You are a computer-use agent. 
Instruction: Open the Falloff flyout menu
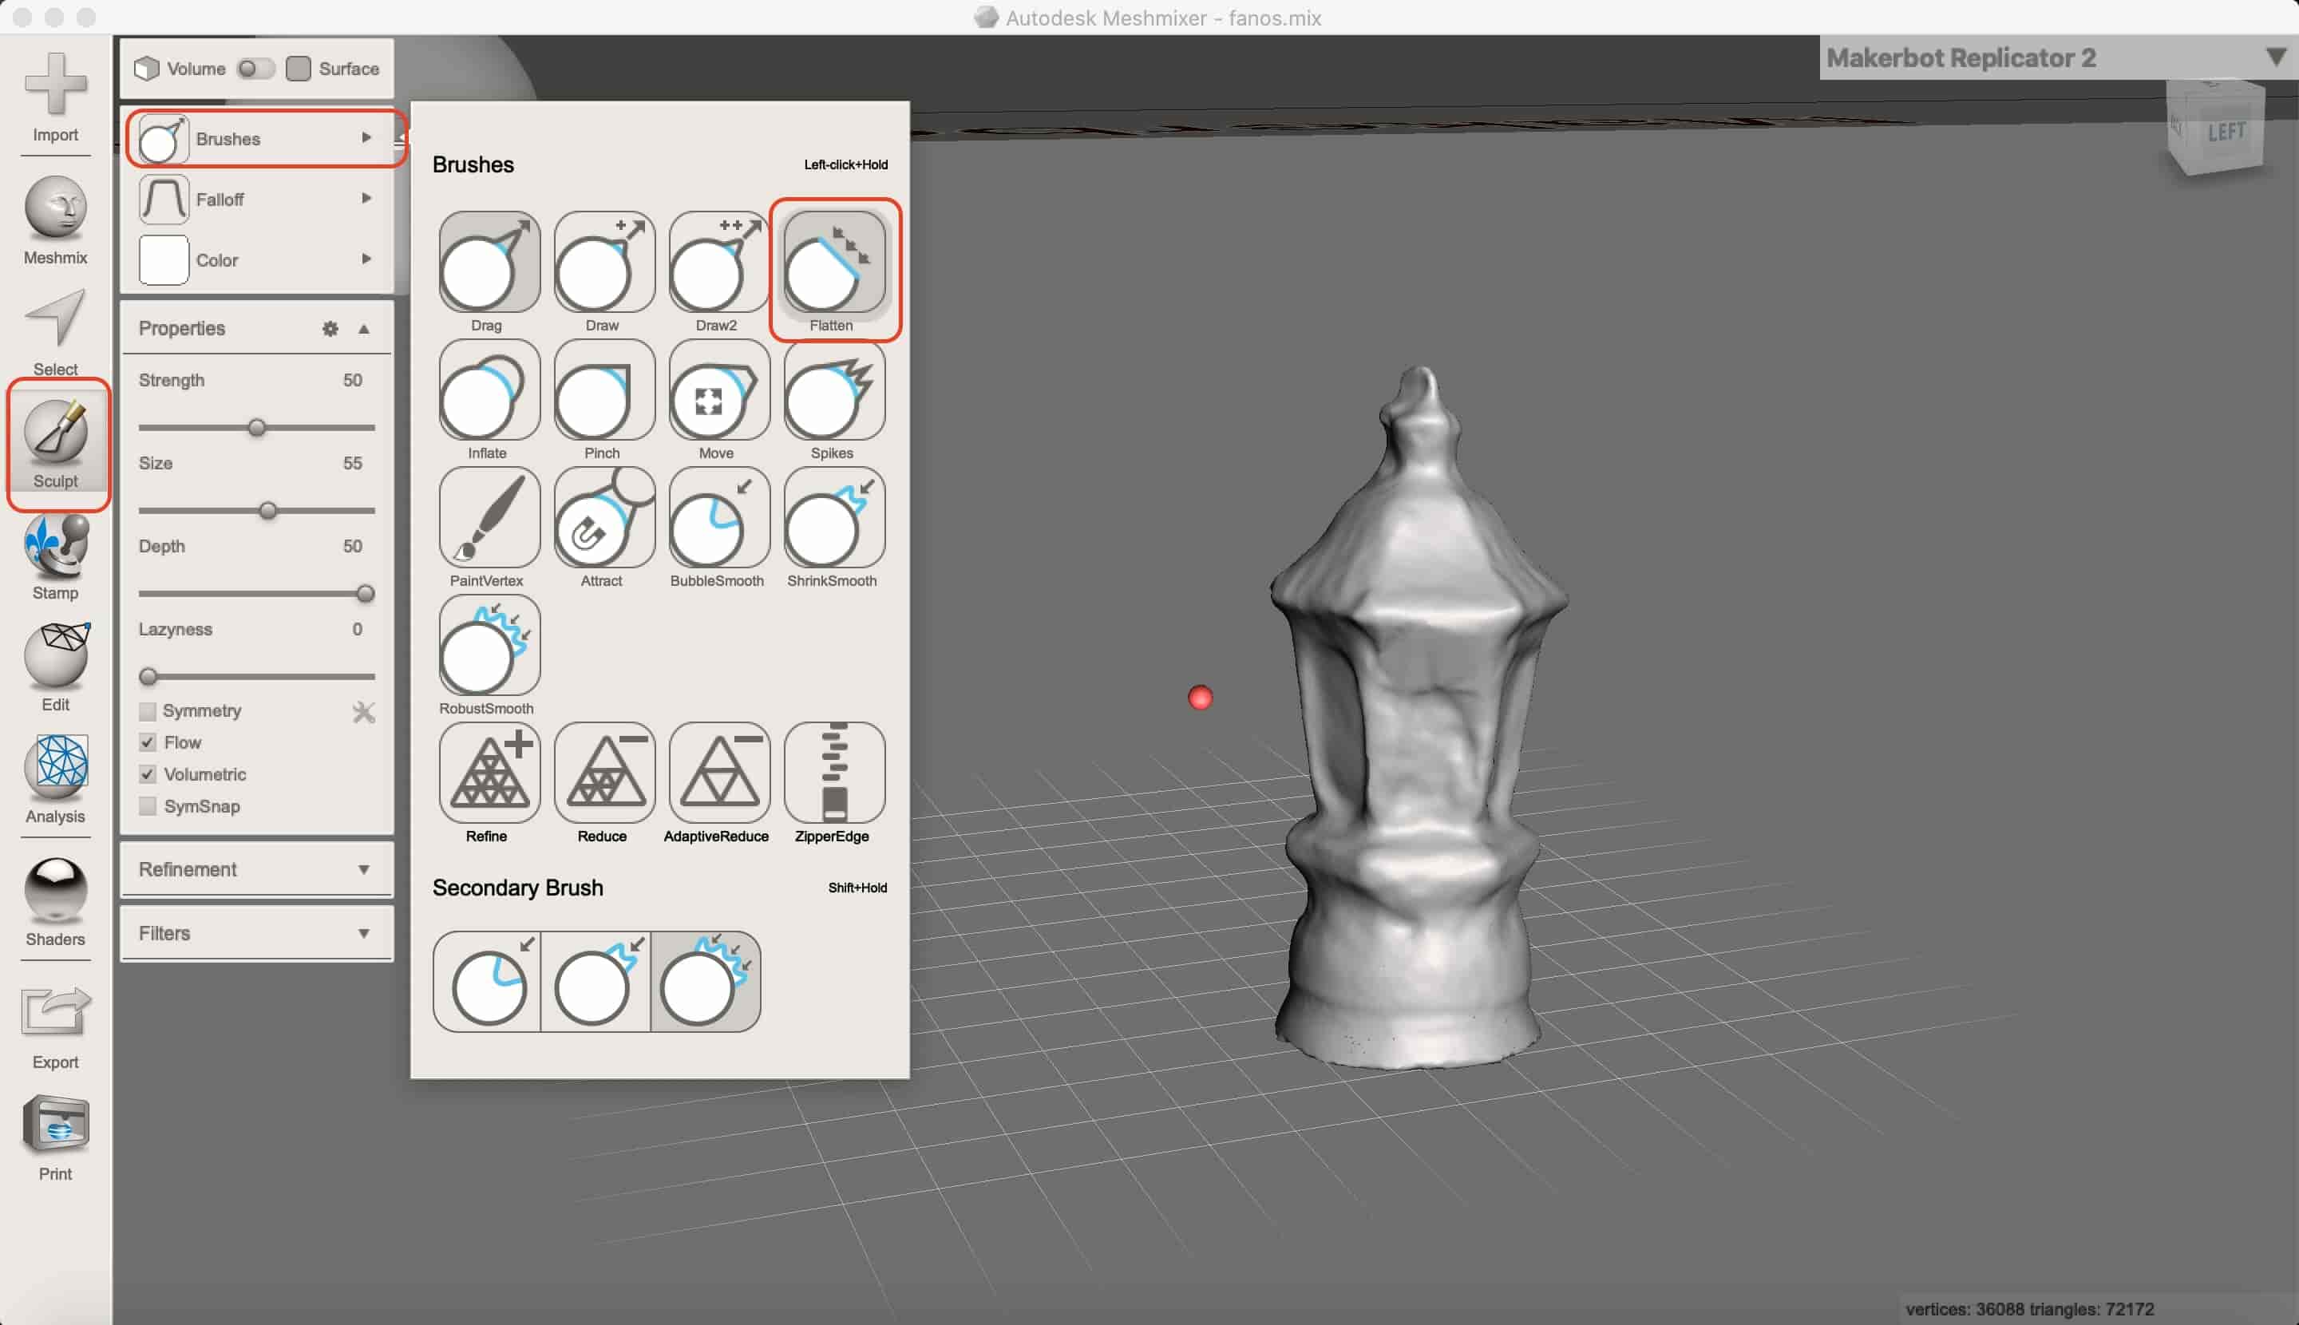[258, 199]
